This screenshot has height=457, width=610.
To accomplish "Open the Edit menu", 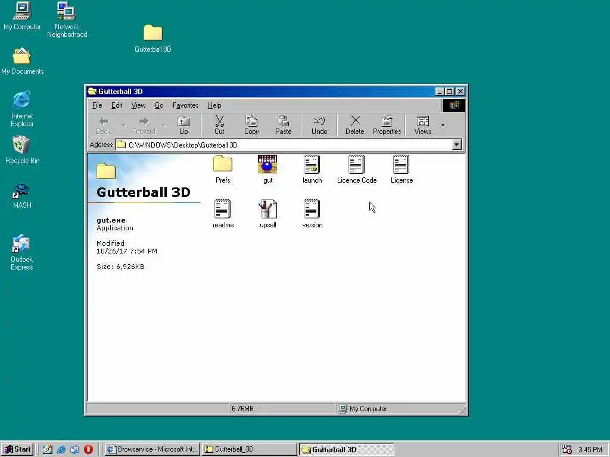I will [x=117, y=105].
